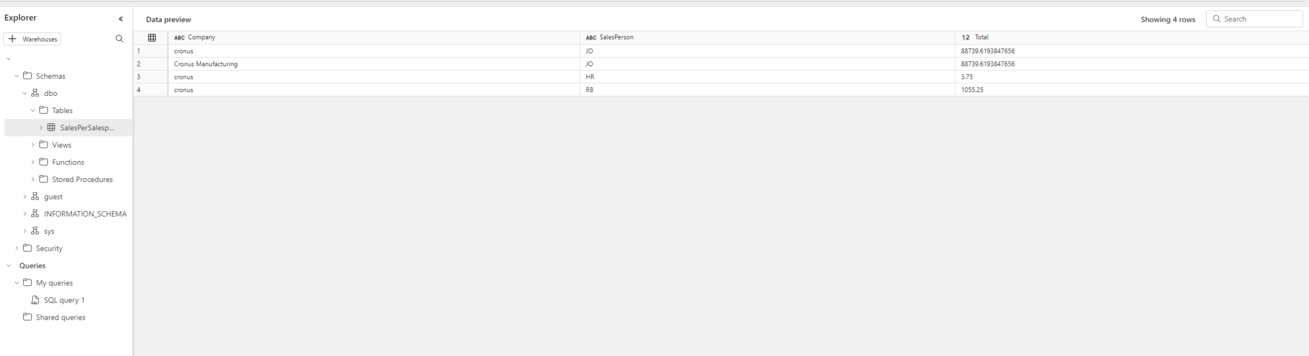Image resolution: width=1309 pixels, height=356 pixels.
Task: Select the SalesPerSalesp... table icon
Action: pyautogui.click(x=51, y=128)
